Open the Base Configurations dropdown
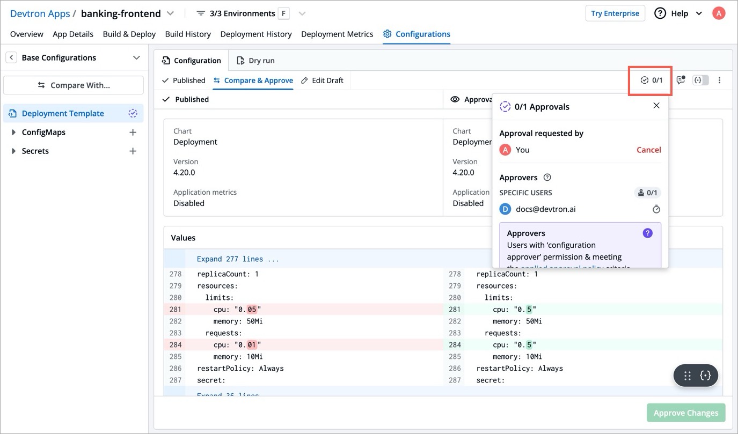This screenshot has height=434, width=738. pos(136,58)
